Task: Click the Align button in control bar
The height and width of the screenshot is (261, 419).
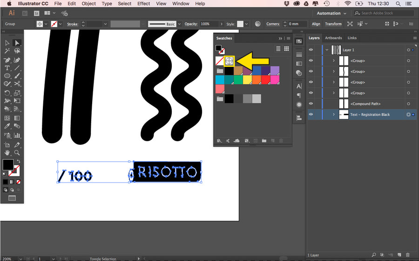Action: tap(316, 24)
